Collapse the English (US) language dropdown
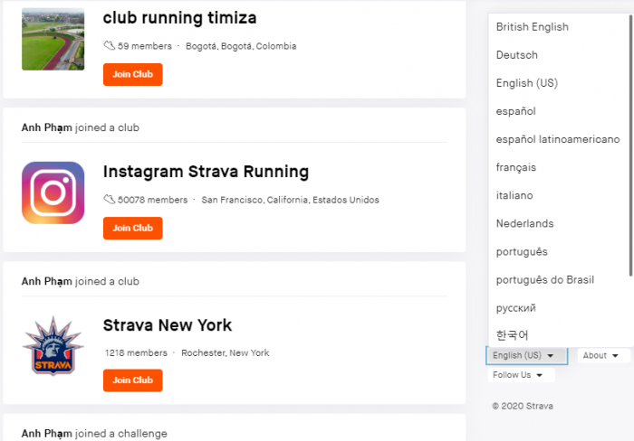Screen dimensions: 634x441 click(526, 355)
